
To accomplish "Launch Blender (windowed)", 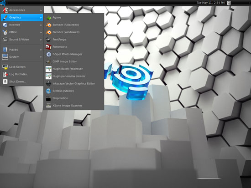I will pyautogui.click(x=74, y=32).
